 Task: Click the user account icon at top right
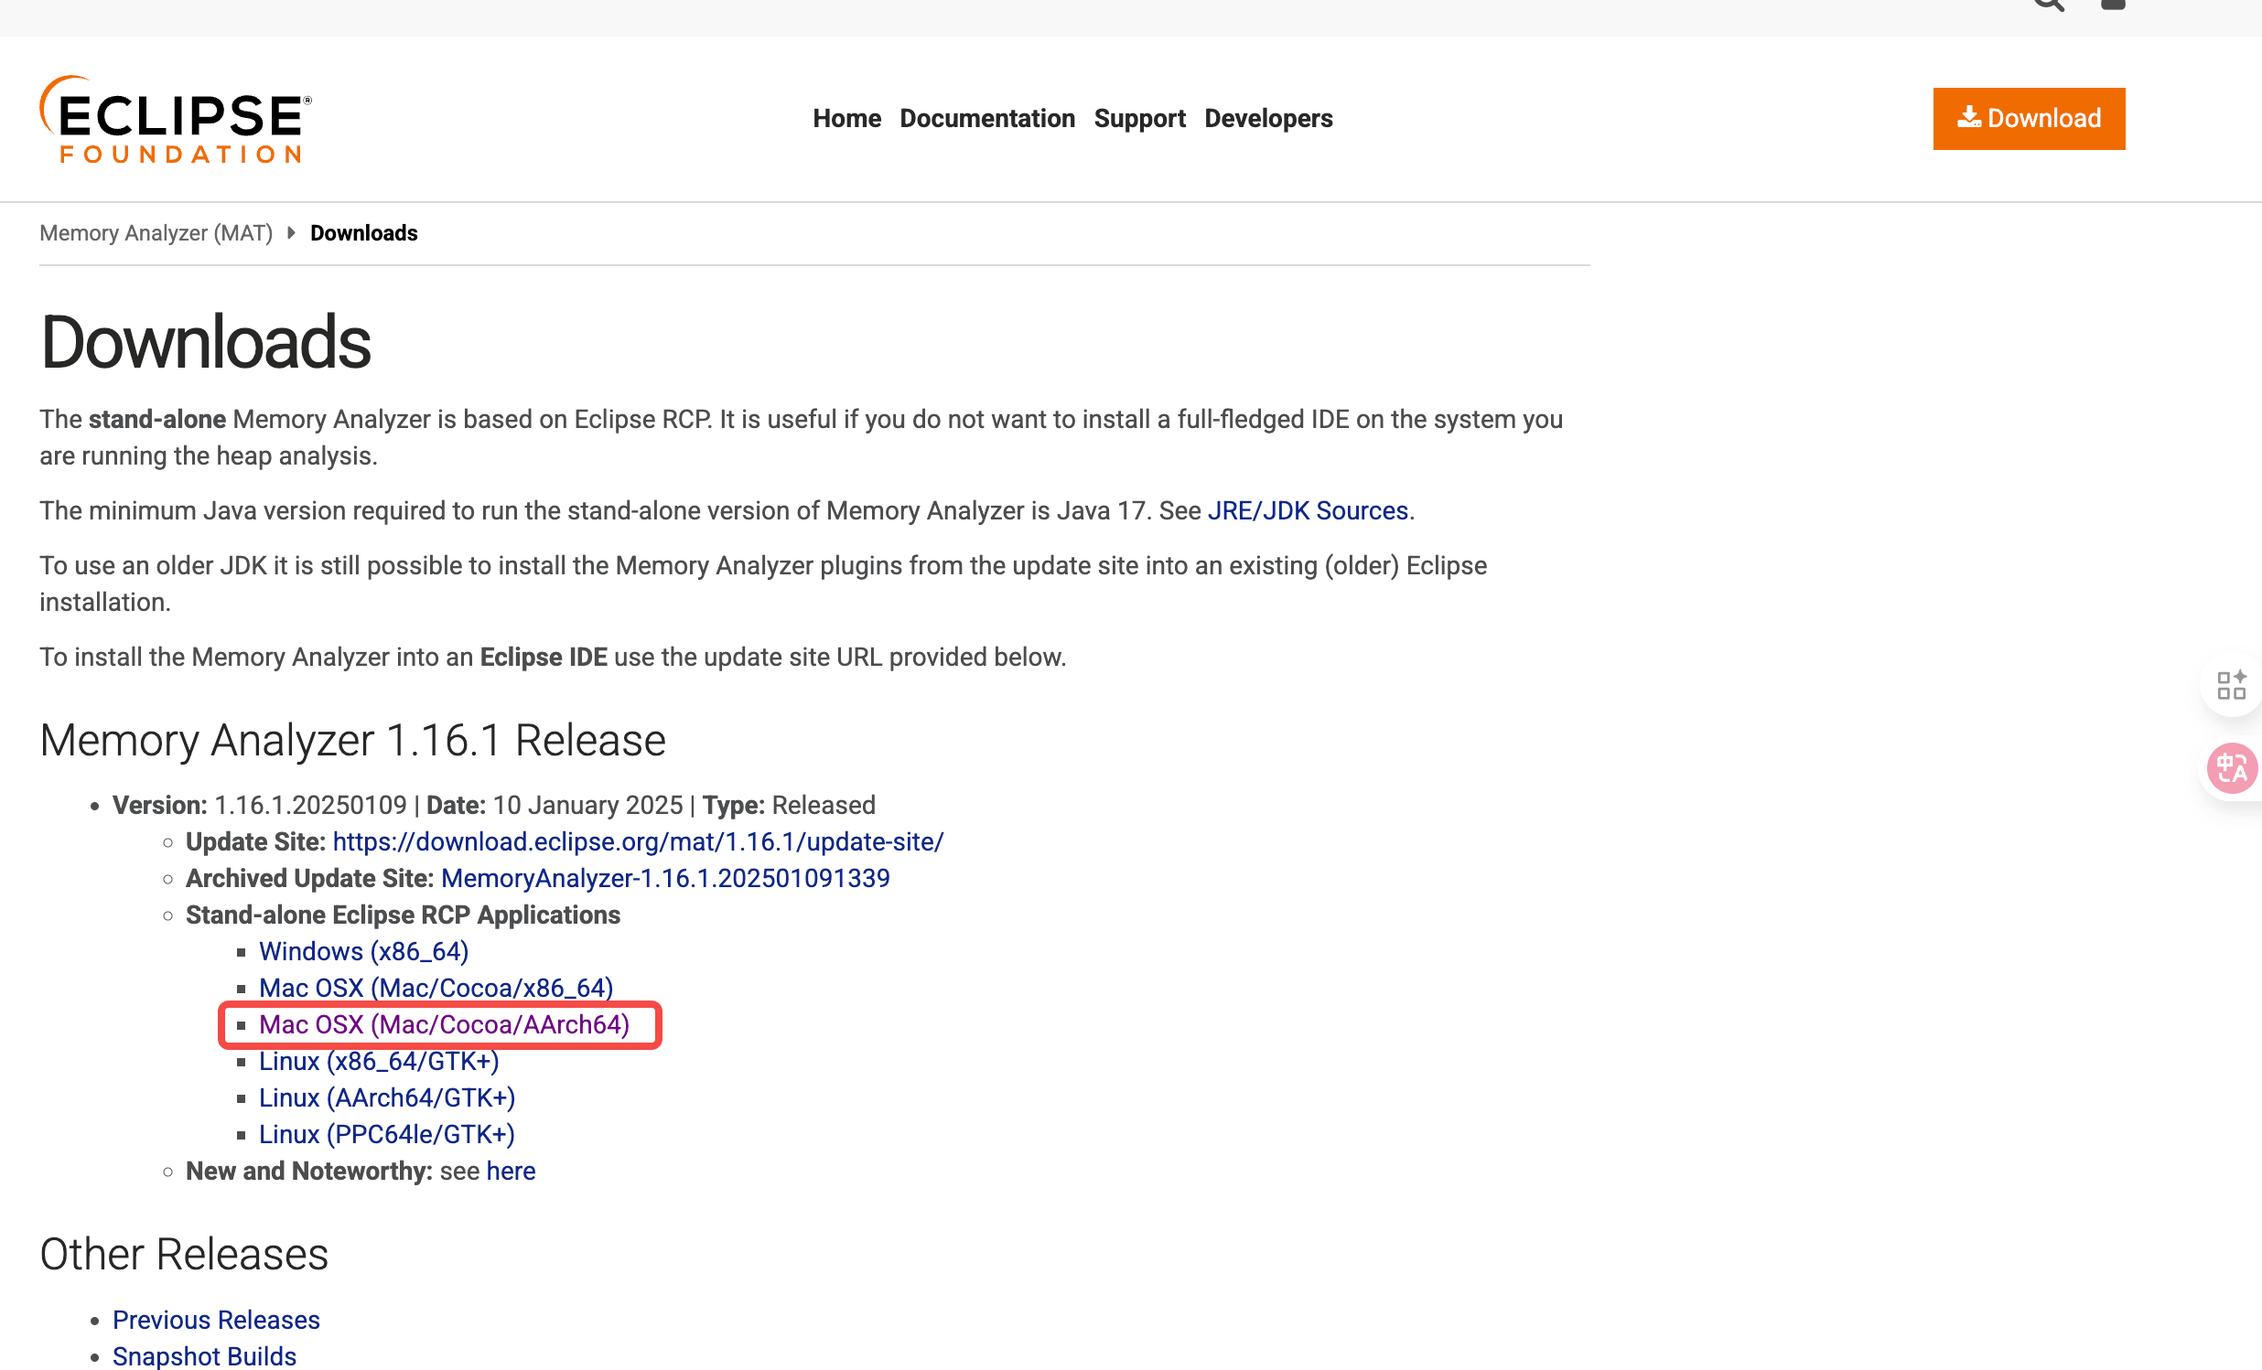point(2113,5)
